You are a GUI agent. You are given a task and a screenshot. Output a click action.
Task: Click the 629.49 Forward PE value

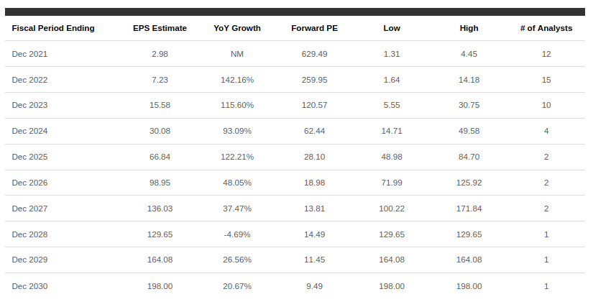tap(314, 54)
